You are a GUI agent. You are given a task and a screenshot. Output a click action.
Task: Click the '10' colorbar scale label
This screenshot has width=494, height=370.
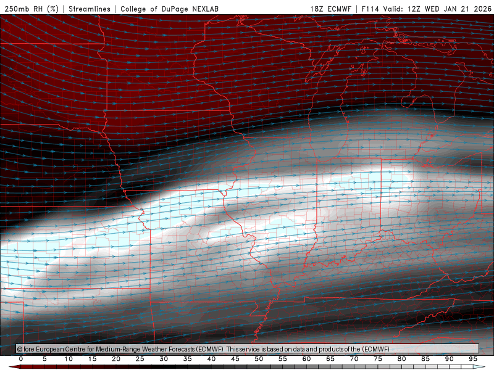[x=69, y=359]
